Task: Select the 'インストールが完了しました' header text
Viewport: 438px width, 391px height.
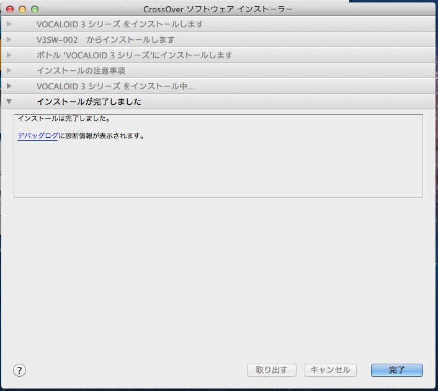Action: [89, 102]
